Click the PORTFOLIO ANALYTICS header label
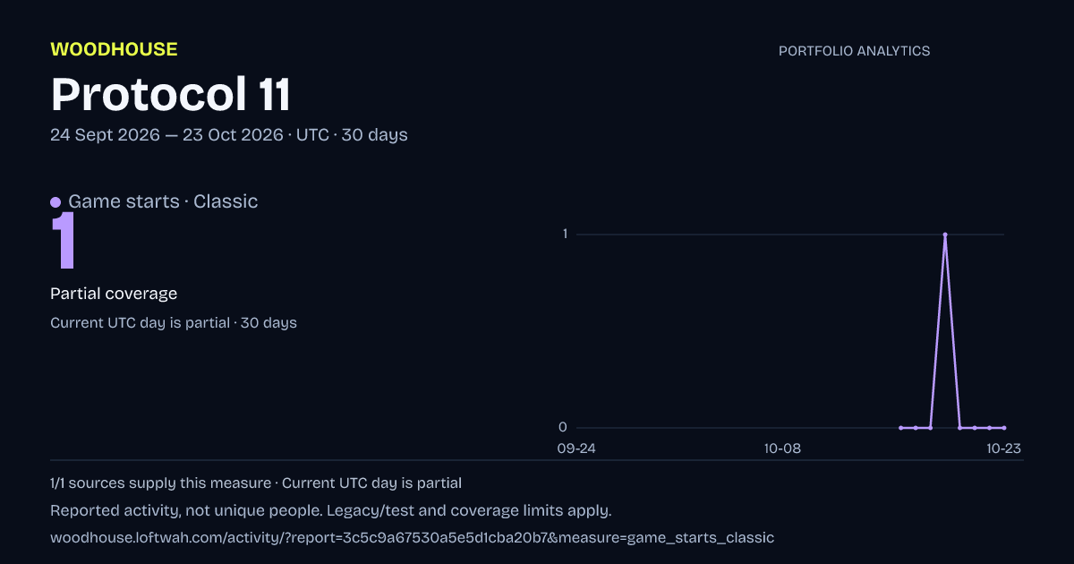Viewport: 1074px width, 564px height. (854, 51)
